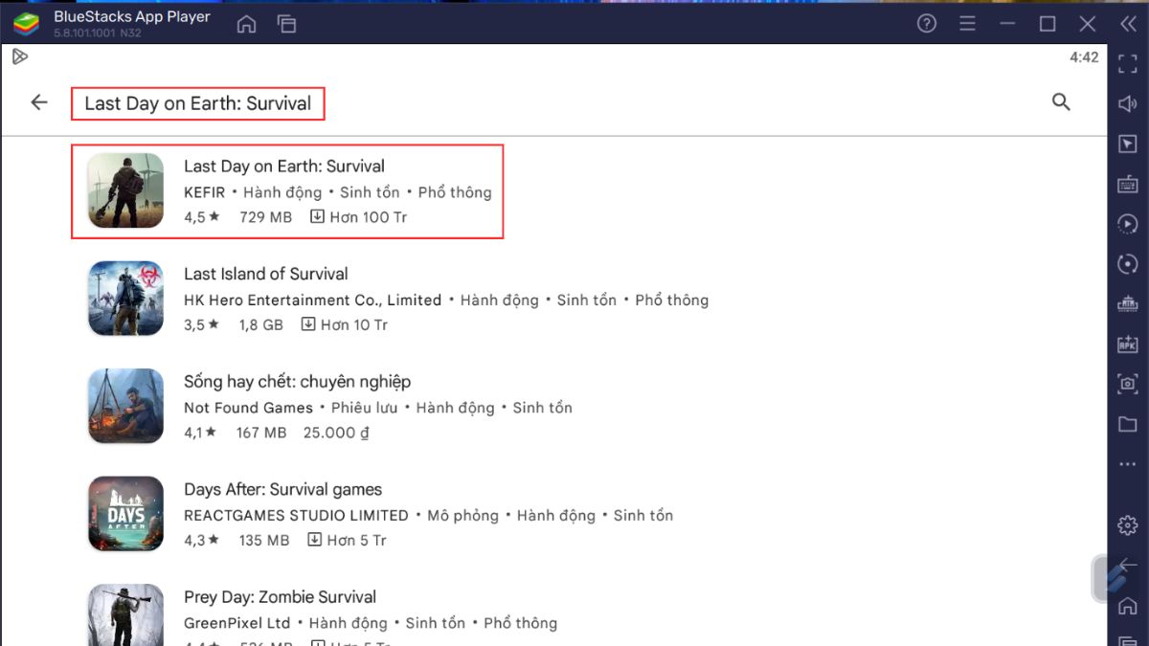Image resolution: width=1149 pixels, height=646 pixels.
Task: Click the 729 MB size text
Action: (x=266, y=217)
